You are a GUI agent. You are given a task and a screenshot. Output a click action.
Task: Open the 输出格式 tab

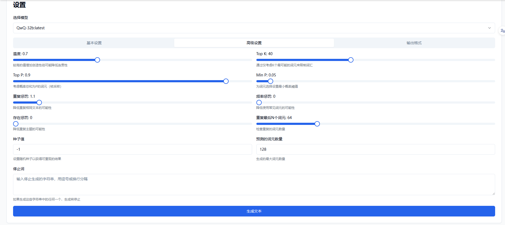pos(414,43)
